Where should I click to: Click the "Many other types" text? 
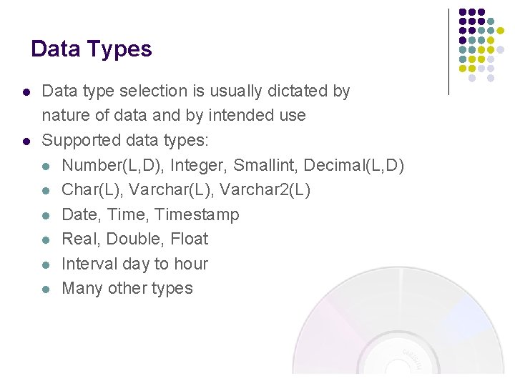[x=127, y=288]
